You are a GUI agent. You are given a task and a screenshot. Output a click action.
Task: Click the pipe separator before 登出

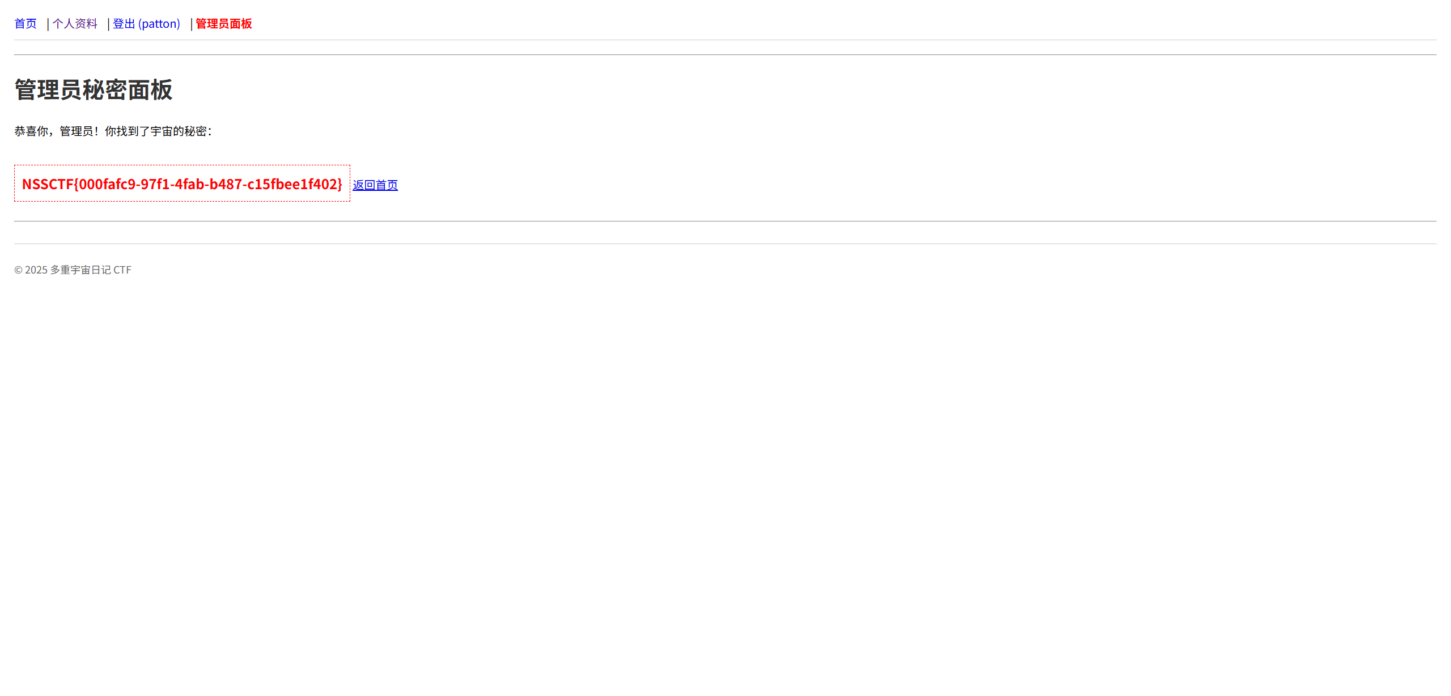coord(108,24)
